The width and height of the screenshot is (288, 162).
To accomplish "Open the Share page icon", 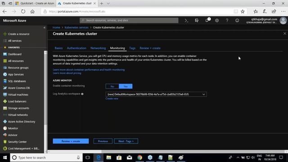I will point(274,11).
